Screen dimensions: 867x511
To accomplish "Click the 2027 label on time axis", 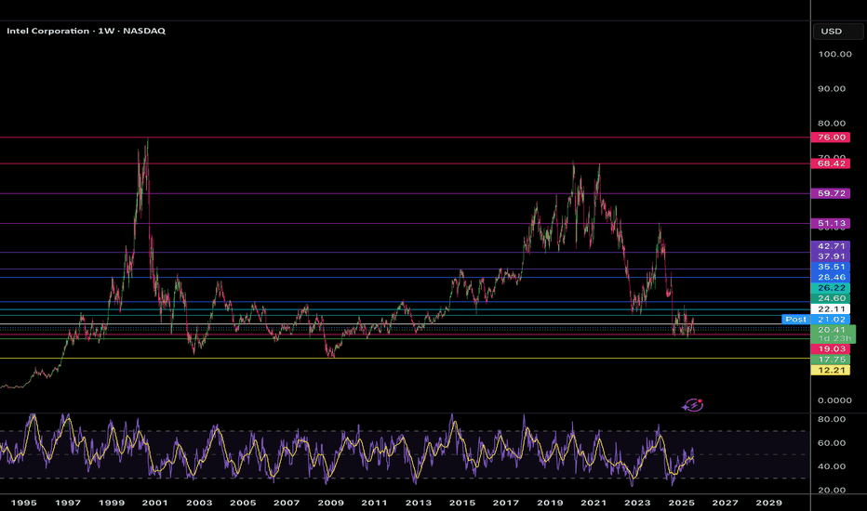I will (725, 503).
